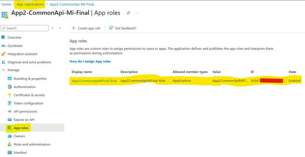Viewport: 305px width, 157px height.
Task: Go to Branding & properties
Action: tap(30, 79)
